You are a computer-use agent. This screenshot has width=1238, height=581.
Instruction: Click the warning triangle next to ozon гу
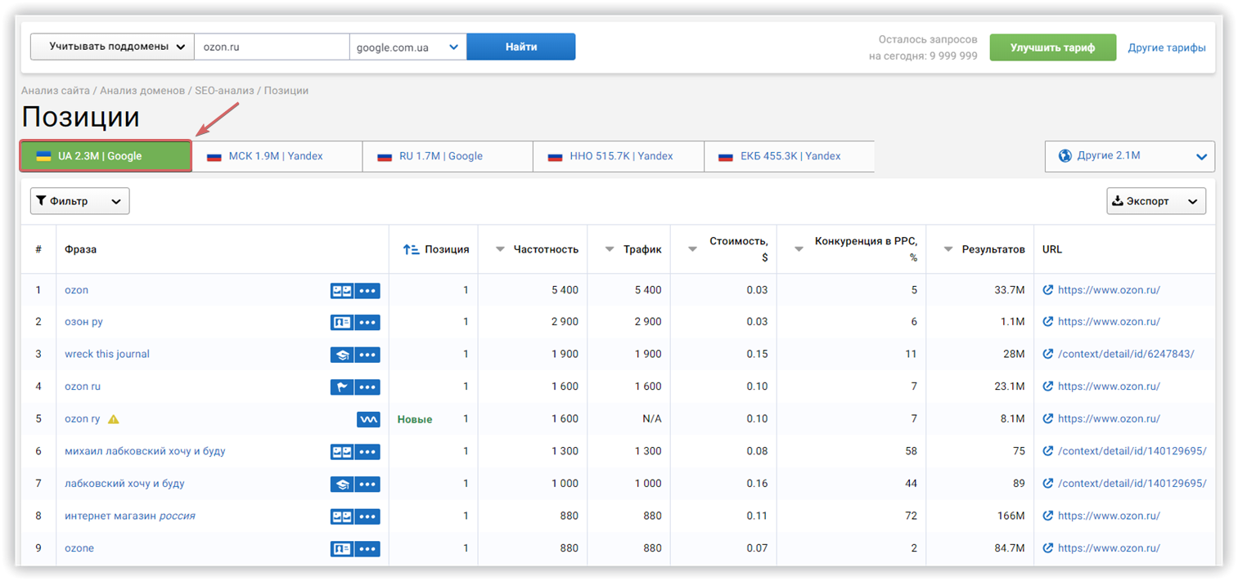click(x=113, y=418)
